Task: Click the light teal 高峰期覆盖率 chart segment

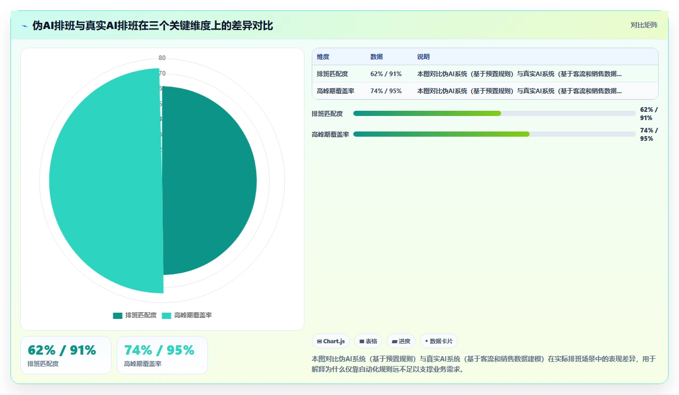Action: (105, 181)
